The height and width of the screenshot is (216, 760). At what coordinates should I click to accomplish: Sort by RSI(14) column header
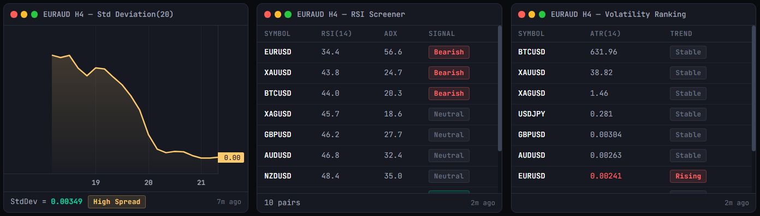pyautogui.click(x=337, y=34)
